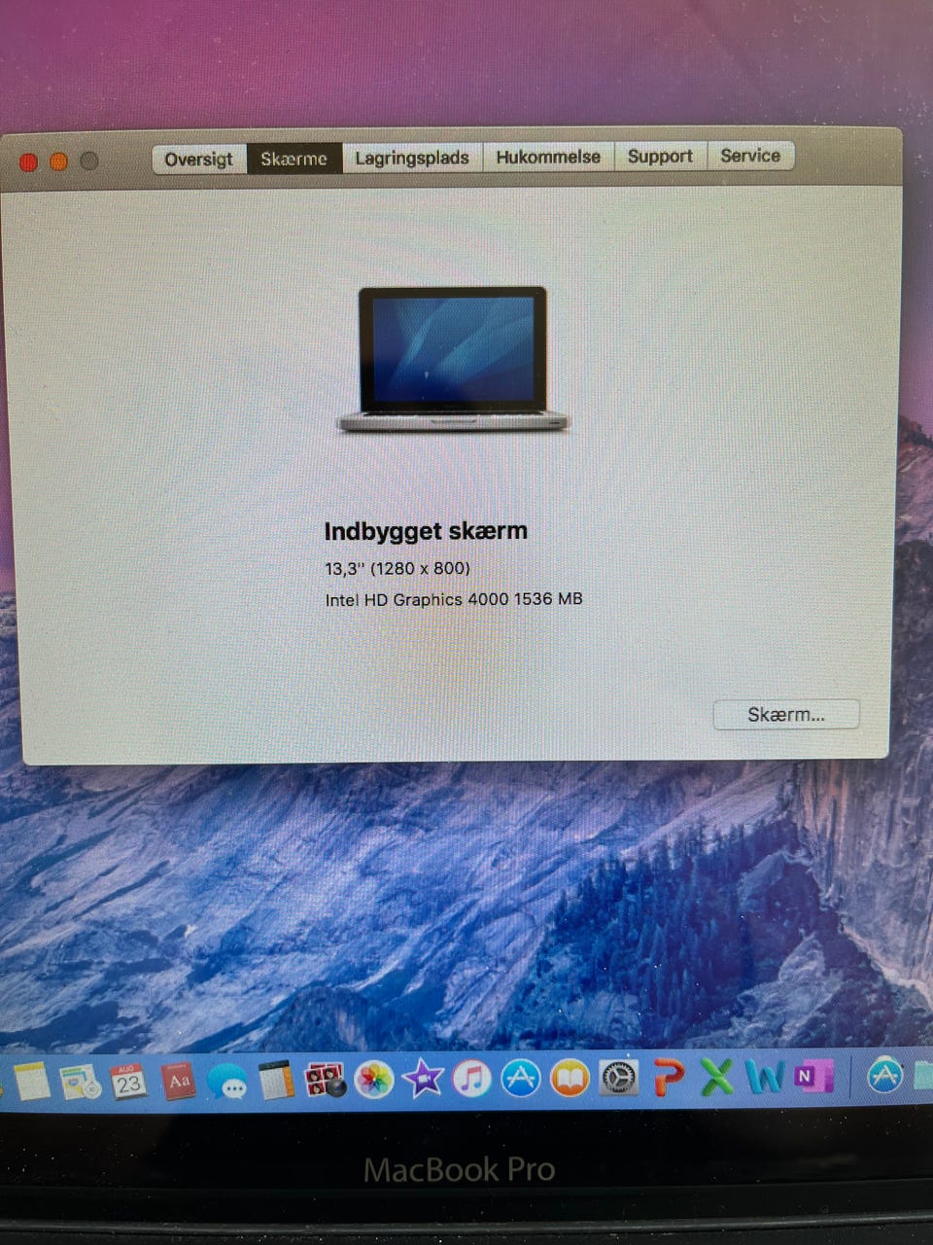The image size is (933, 1245).
Task: Open the Applications folder stack in Dock
Action: pyautogui.click(x=883, y=1075)
